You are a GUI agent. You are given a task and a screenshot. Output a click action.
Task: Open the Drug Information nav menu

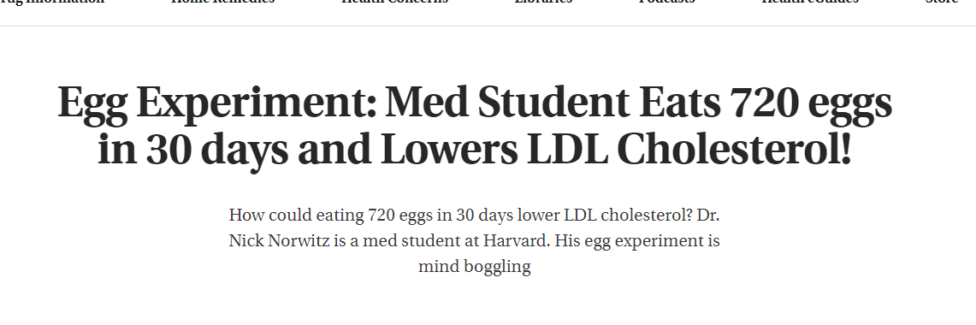coord(50,2)
